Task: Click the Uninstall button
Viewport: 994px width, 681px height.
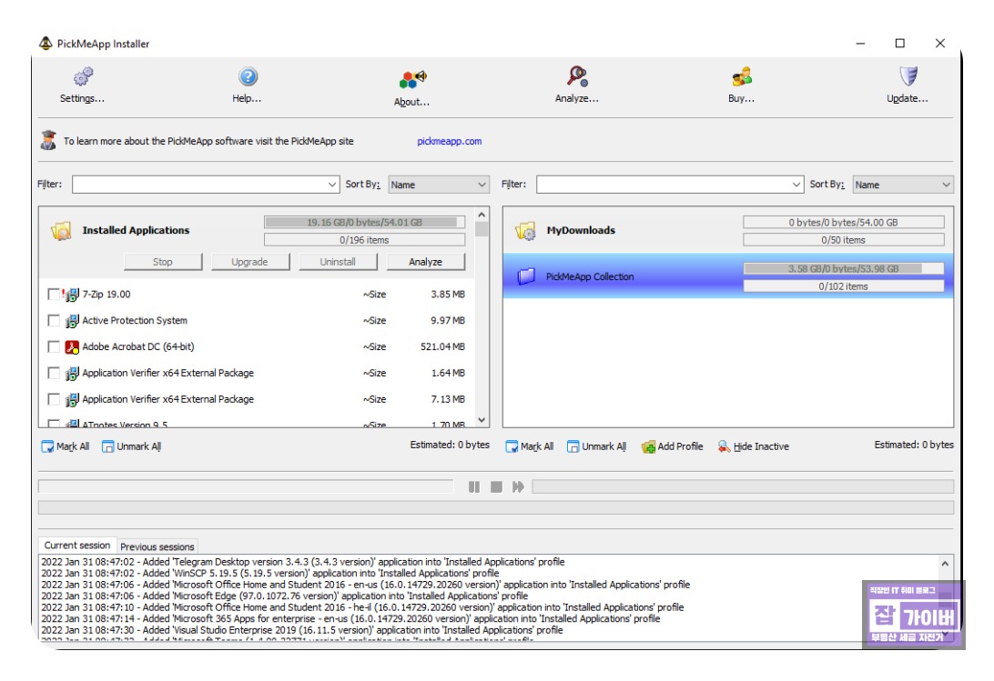Action: pos(338,262)
